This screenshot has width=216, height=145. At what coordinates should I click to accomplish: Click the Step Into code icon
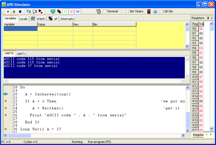pyautogui.click(x=29, y=12)
